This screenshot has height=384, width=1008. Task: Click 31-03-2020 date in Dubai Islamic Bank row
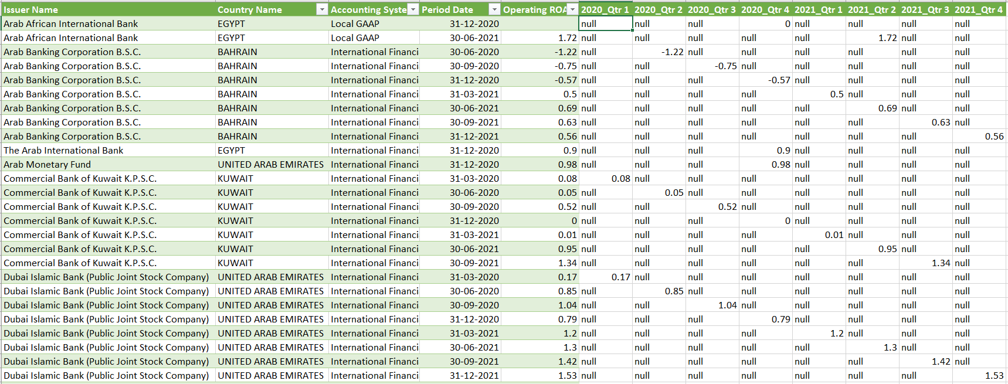pyautogui.click(x=460, y=277)
